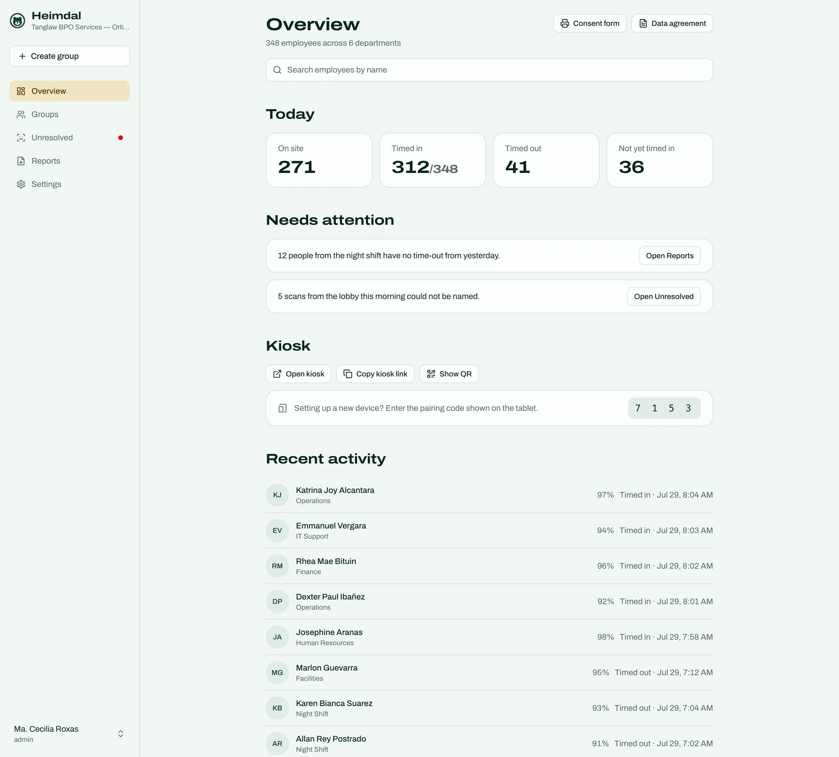This screenshot has height=757, width=839.
Task: Click the device icon beside pairing code prompt
Action: pos(283,408)
